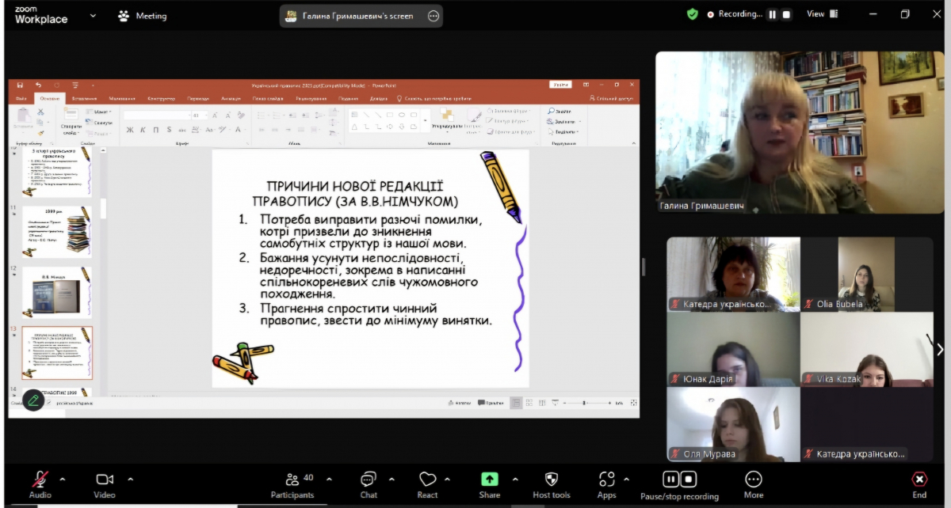
Task: Open Host tools shield icon
Action: 552,480
